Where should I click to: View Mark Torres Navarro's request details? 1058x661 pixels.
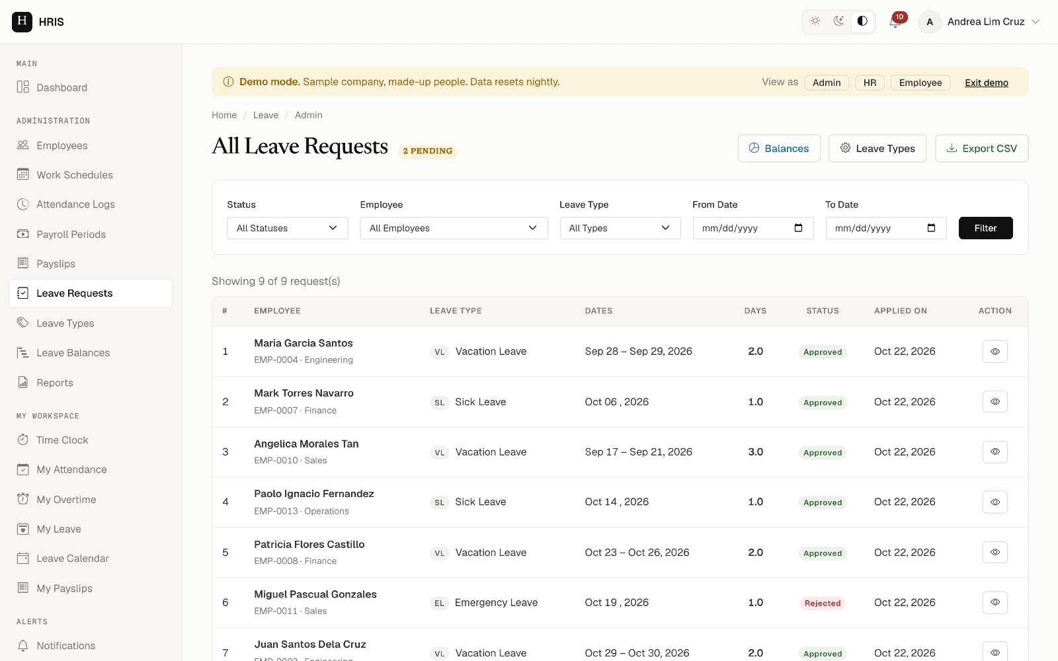pyautogui.click(x=995, y=402)
